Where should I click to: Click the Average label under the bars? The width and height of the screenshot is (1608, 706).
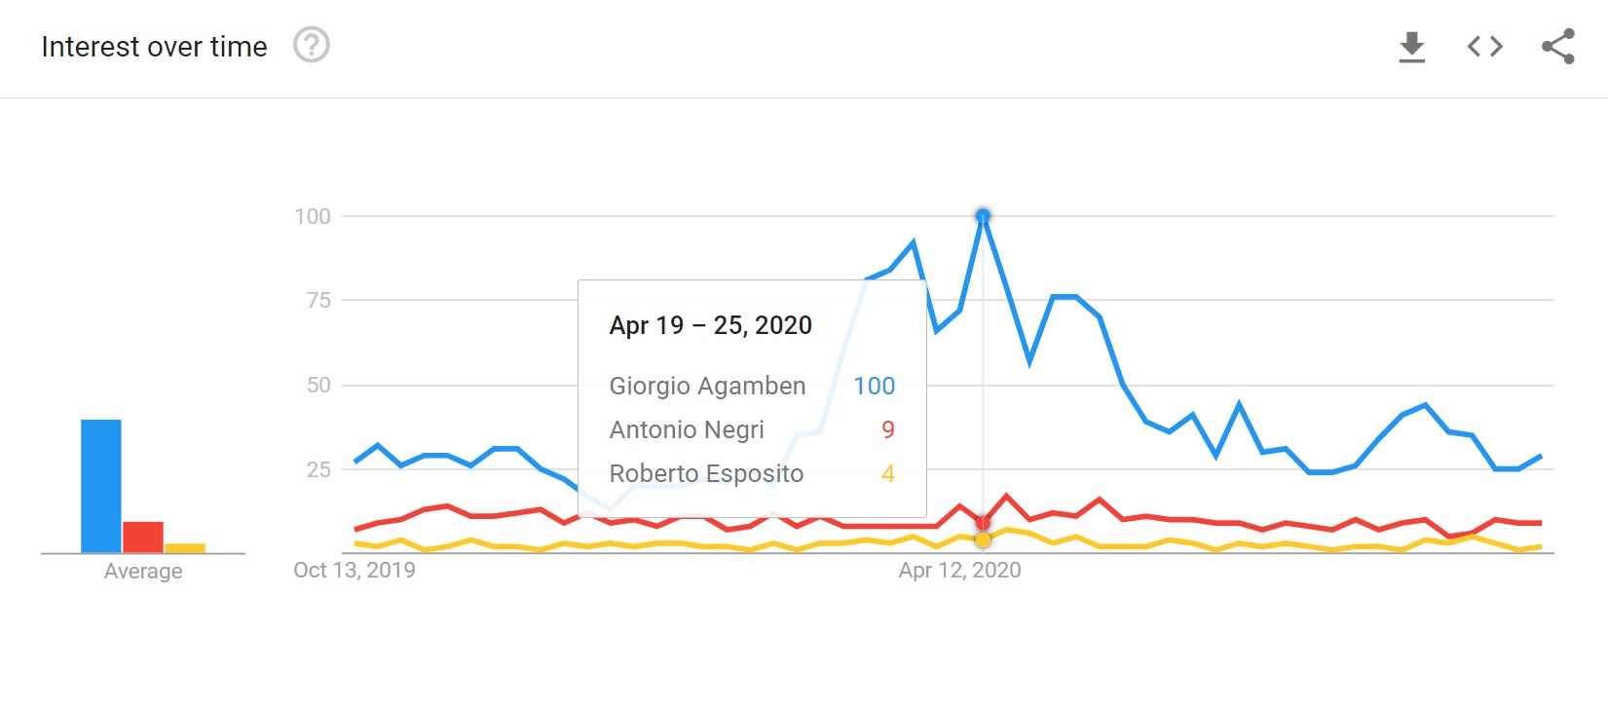(x=143, y=571)
